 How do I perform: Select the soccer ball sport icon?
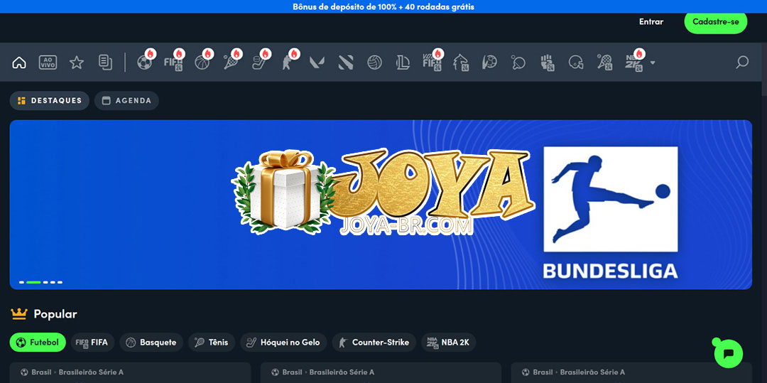145,63
